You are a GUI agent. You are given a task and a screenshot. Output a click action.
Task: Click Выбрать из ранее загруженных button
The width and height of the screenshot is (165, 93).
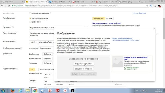[84, 74]
